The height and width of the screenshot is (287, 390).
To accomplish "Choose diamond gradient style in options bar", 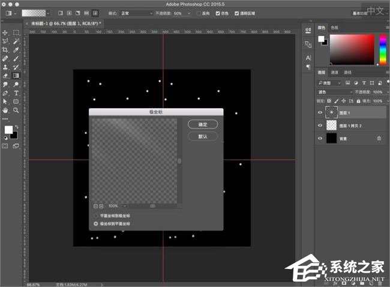I will coord(95,13).
